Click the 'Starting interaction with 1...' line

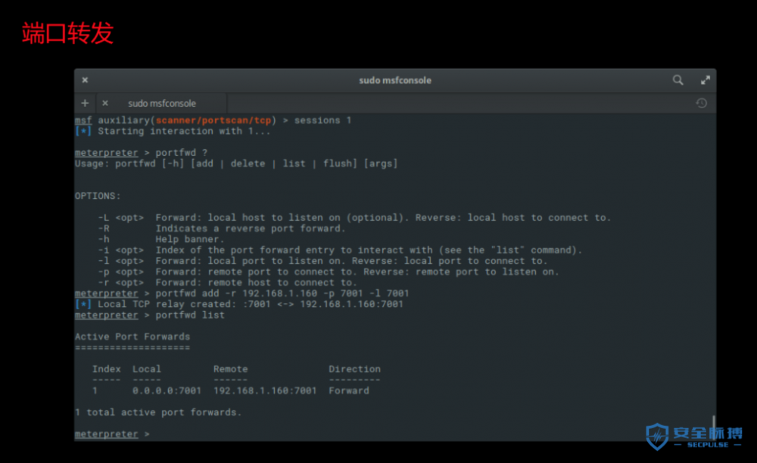173,131
